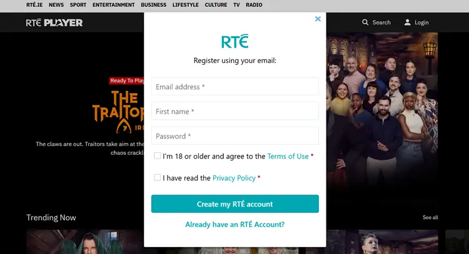This screenshot has width=469, height=254.
Task: Open the RTÉ.IE top menu item
Action: click(x=34, y=5)
